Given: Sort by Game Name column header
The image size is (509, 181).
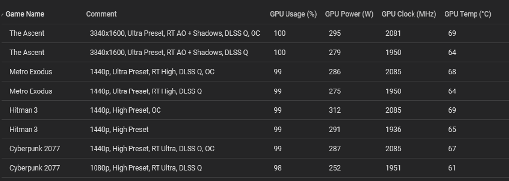Looking at the screenshot, I should coord(25,14).
